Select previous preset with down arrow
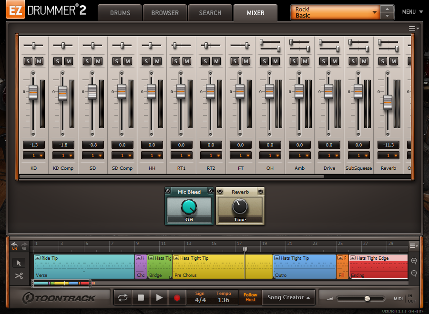Image resolution: width=429 pixels, height=314 pixels. [387, 16]
